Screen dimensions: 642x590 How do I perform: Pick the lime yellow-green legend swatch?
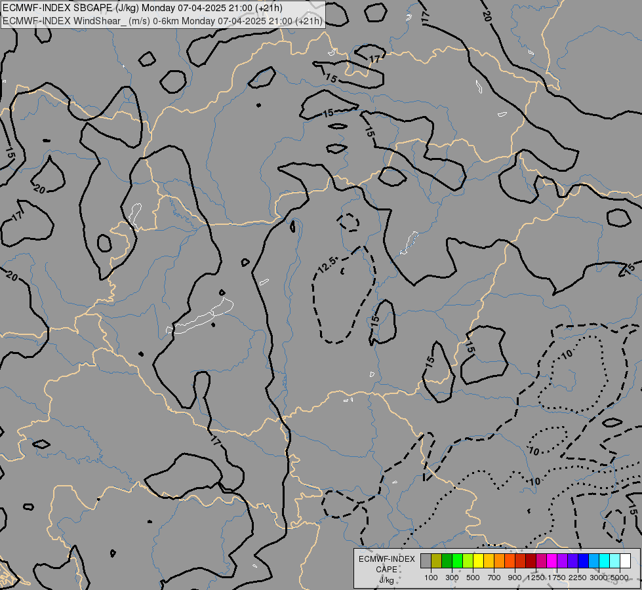468,560
